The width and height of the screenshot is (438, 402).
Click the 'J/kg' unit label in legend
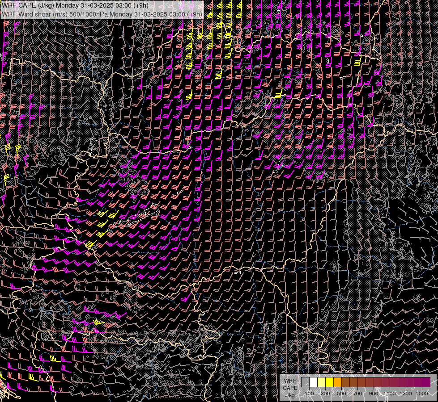(x=289, y=395)
